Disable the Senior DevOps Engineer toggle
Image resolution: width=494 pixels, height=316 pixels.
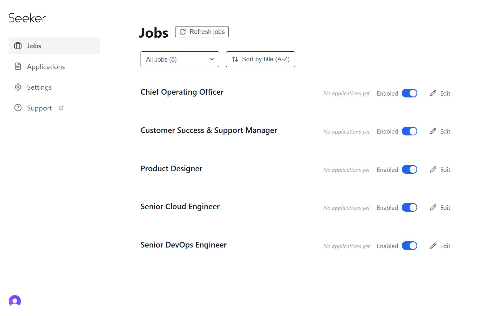410,246
